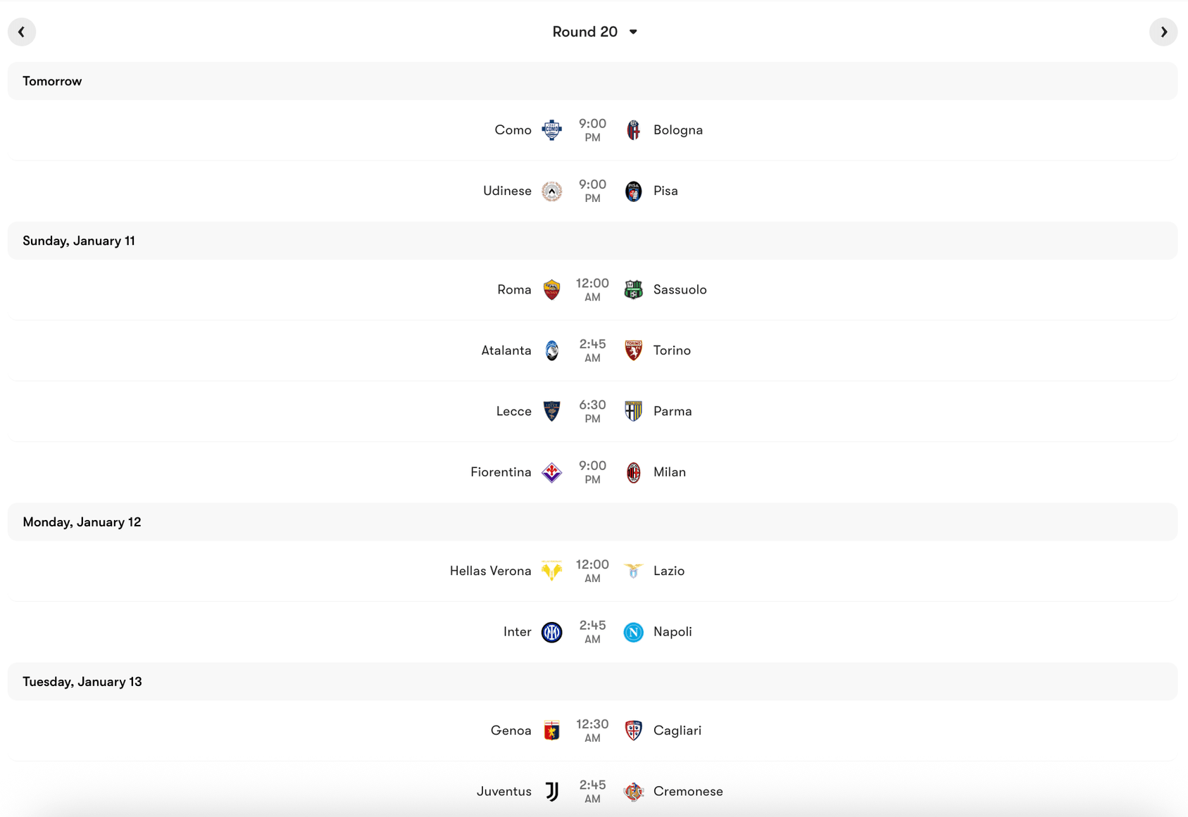Click the Napoli club crest
Screen dimensions: 1188x817
point(633,631)
